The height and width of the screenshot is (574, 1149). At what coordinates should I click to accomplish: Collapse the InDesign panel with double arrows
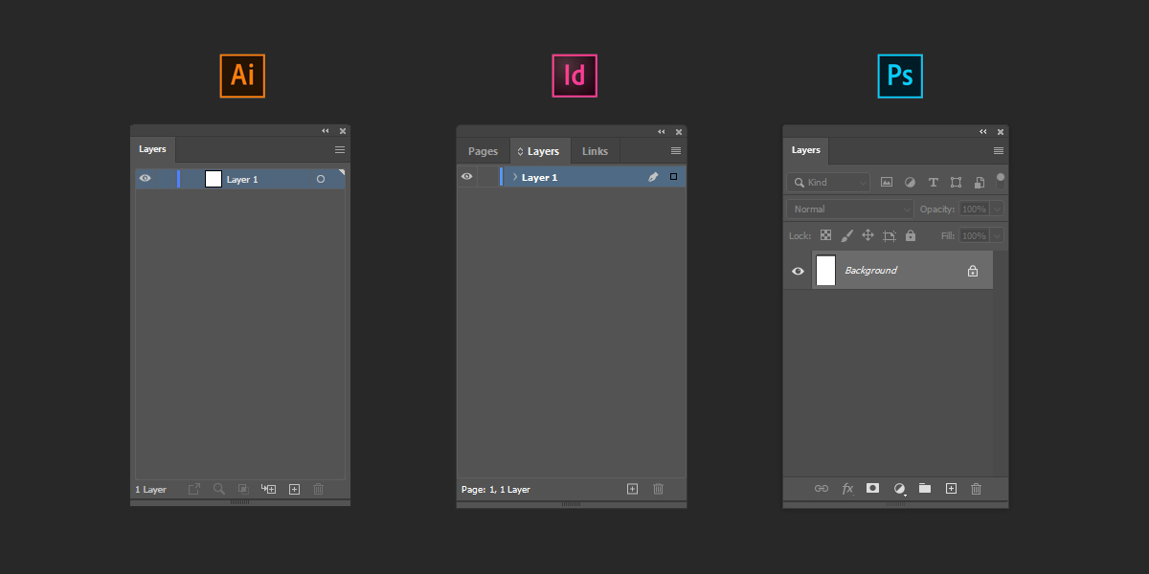(x=662, y=132)
